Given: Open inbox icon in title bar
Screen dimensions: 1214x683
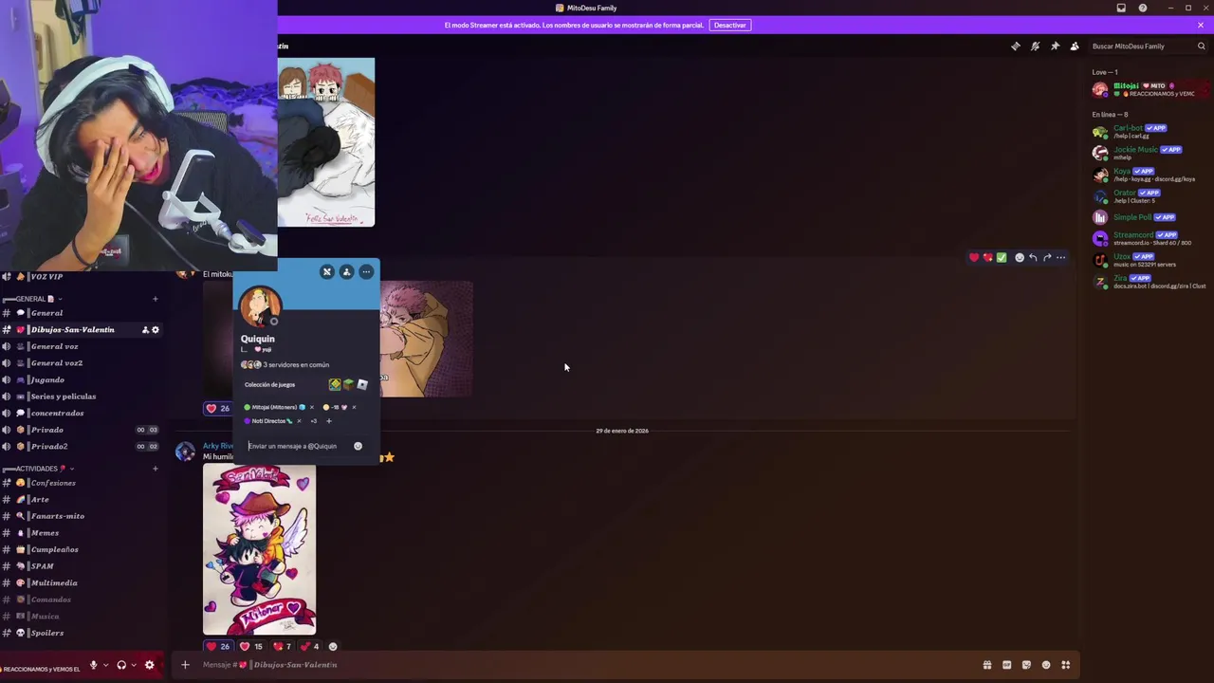Looking at the screenshot, I should pos(1121,8).
